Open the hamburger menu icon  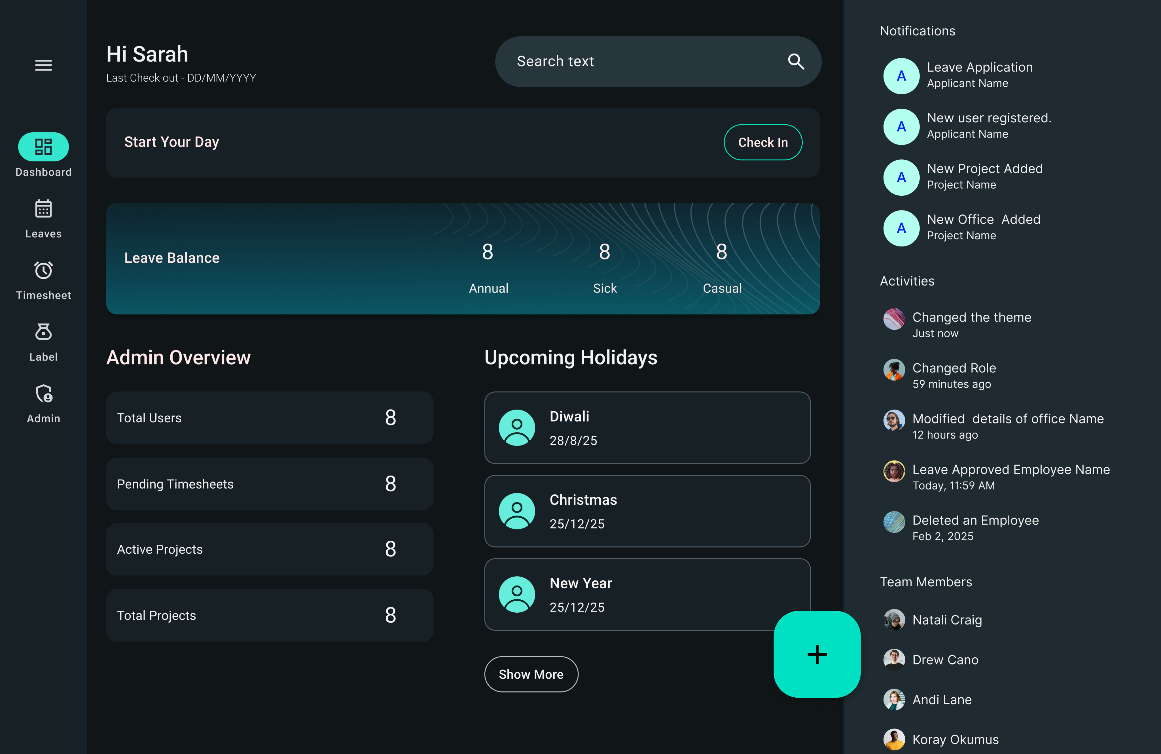click(43, 65)
